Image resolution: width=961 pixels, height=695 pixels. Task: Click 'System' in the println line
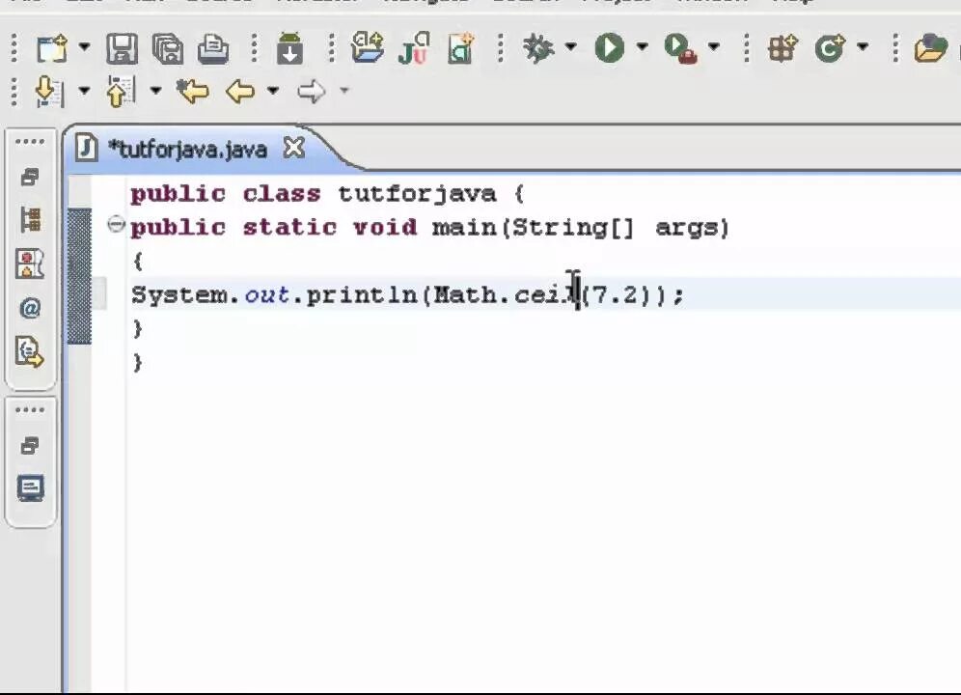[179, 296]
